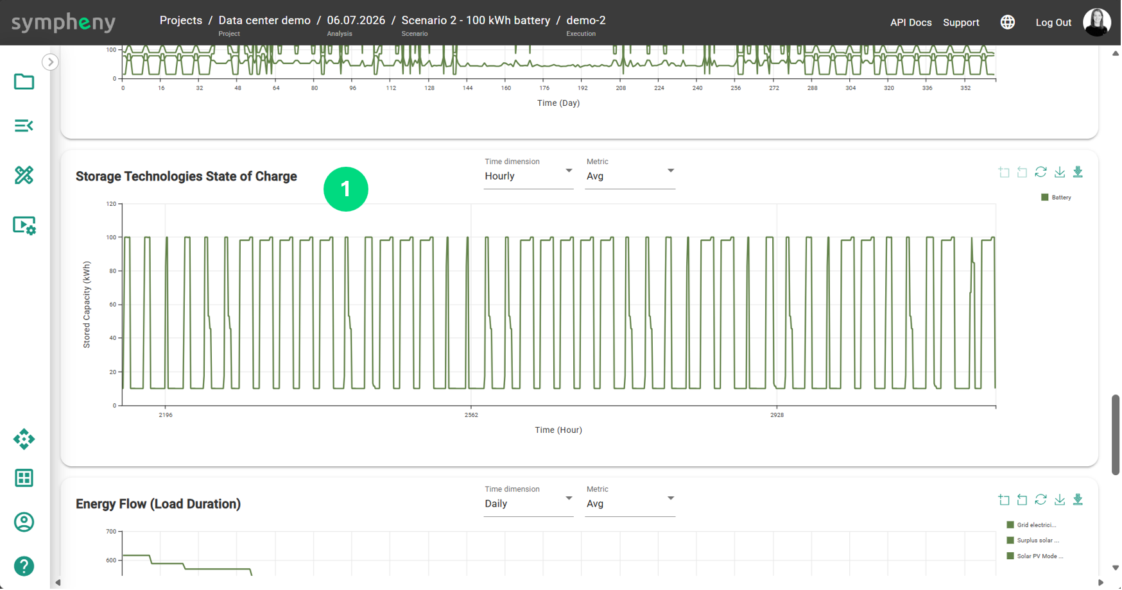Click the 2562 hour tick label

[472, 416]
